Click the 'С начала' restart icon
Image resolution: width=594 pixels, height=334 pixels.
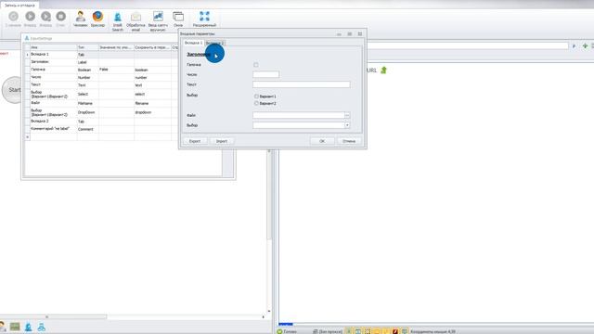click(13, 17)
